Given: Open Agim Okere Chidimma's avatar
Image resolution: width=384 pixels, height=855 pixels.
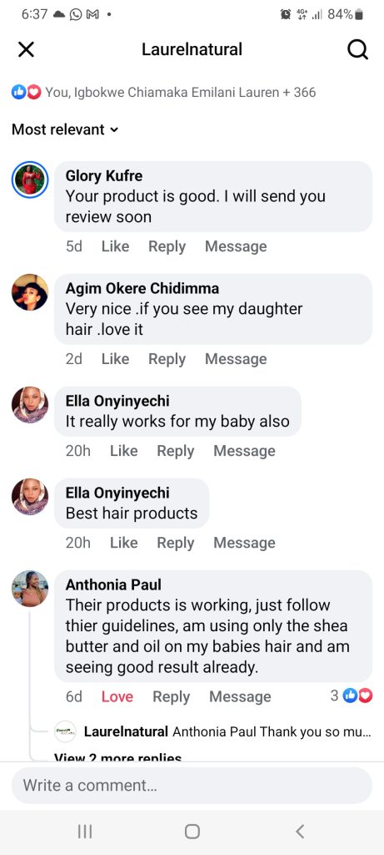Looking at the screenshot, I should [30, 292].
